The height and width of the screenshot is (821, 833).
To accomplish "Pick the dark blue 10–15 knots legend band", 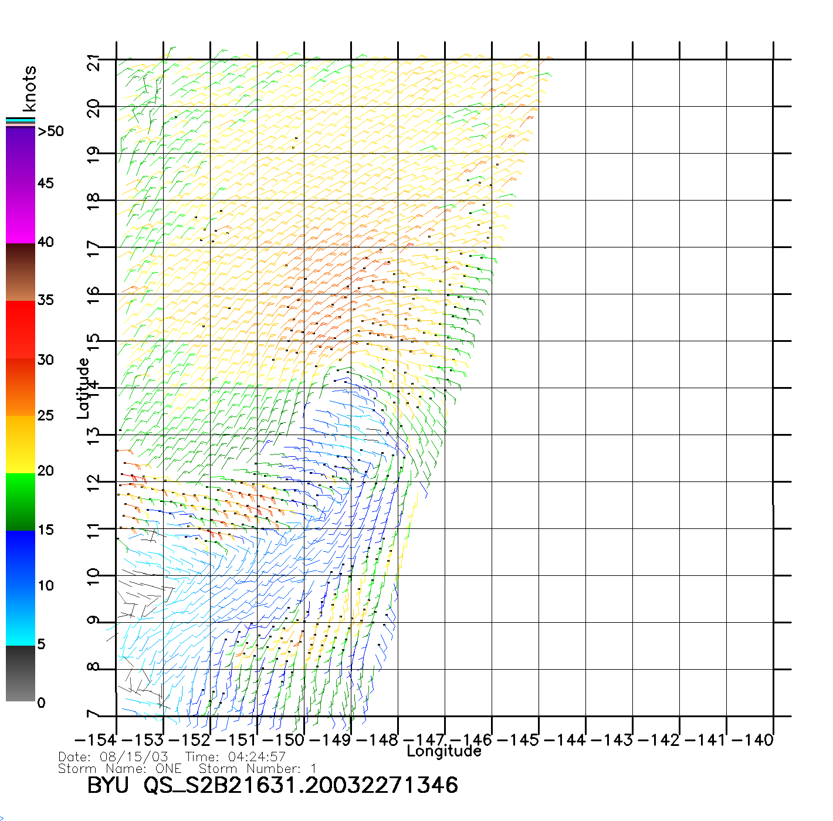I will coord(21,558).
